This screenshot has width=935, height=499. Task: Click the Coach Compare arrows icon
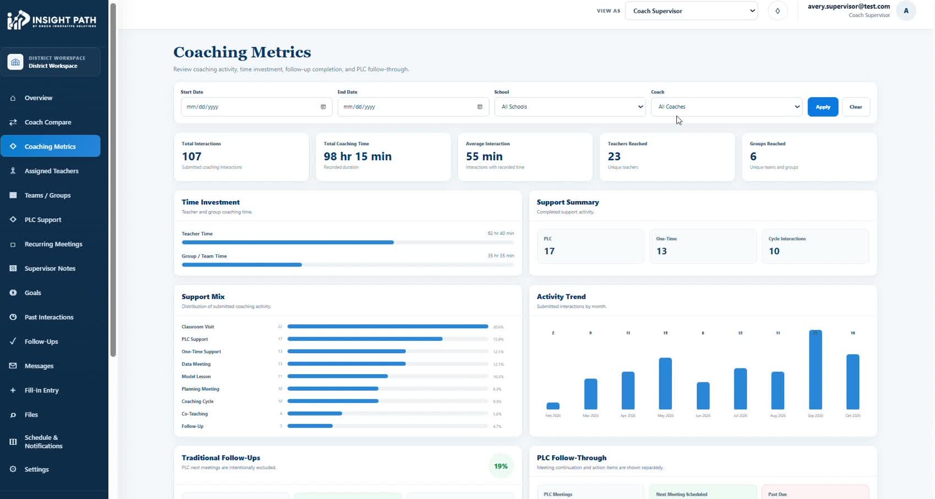(x=13, y=122)
